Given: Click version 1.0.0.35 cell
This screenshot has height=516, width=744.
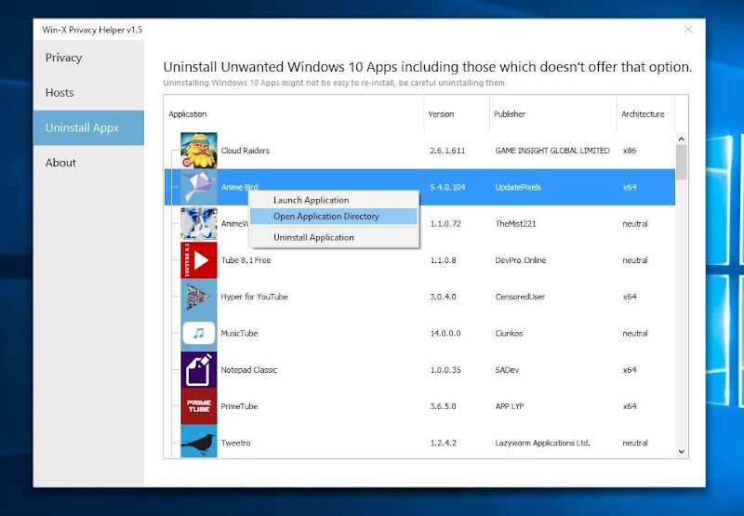Looking at the screenshot, I should coord(445,369).
